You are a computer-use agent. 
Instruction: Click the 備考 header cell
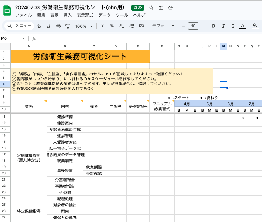(x=94, y=107)
